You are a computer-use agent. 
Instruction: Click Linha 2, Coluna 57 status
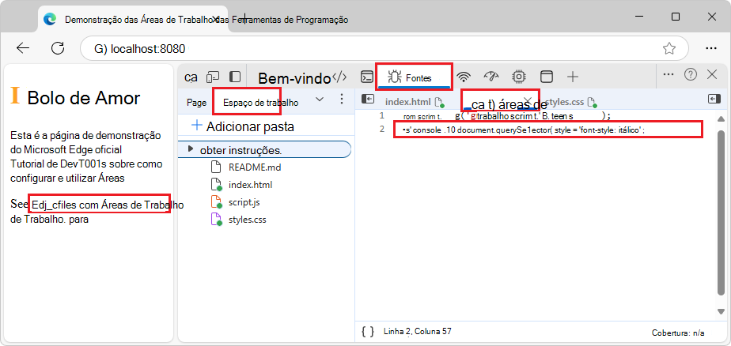[417, 332]
